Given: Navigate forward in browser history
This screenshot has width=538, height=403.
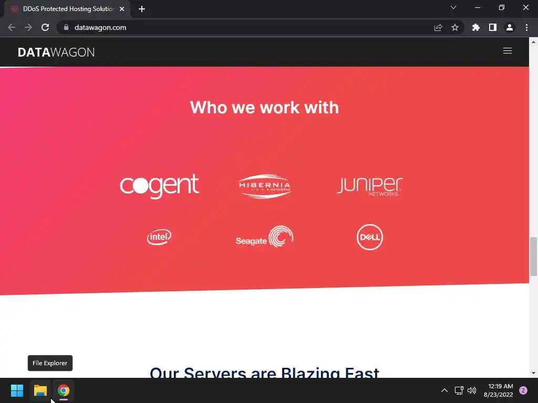Looking at the screenshot, I should (x=28, y=27).
